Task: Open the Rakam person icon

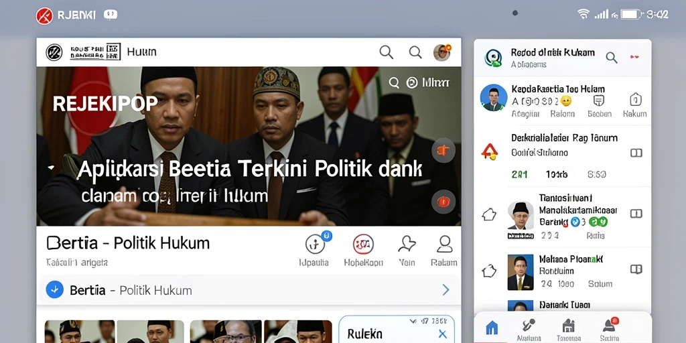Action: 445,244
